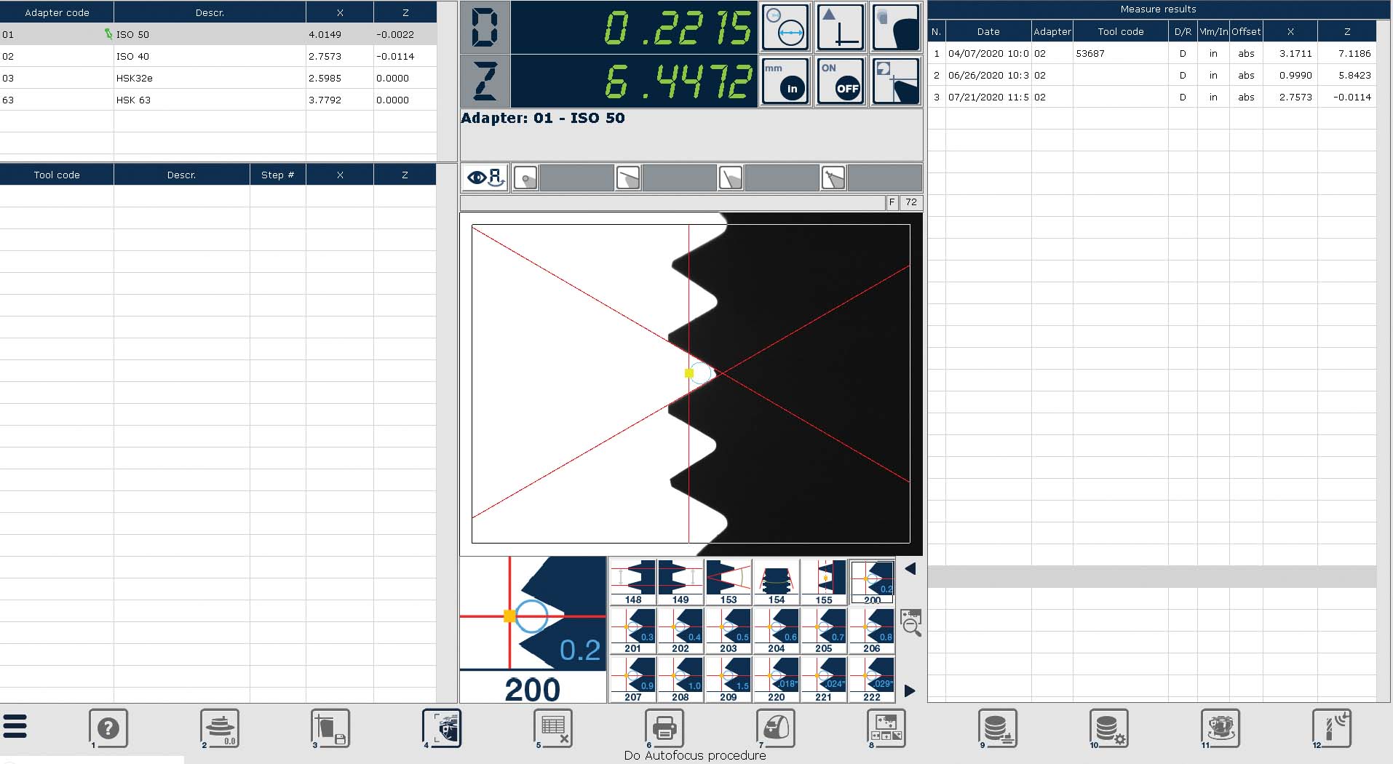Click the Tool code column header in Measure results

[1120, 31]
